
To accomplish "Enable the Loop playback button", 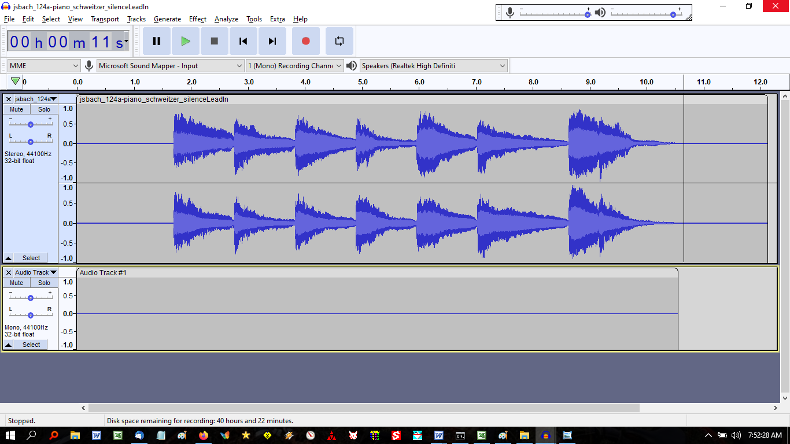I will (339, 41).
